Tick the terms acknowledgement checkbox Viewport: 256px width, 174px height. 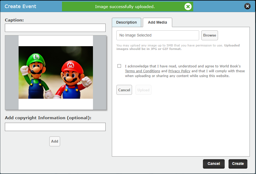coord(119,66)
